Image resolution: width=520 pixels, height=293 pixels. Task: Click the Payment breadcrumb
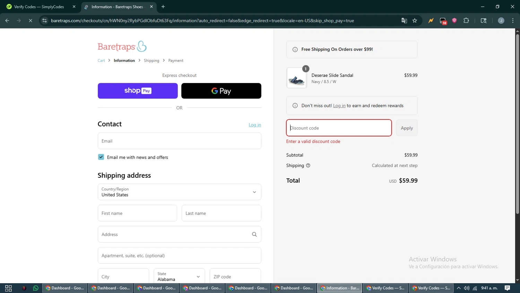(176, 60)
